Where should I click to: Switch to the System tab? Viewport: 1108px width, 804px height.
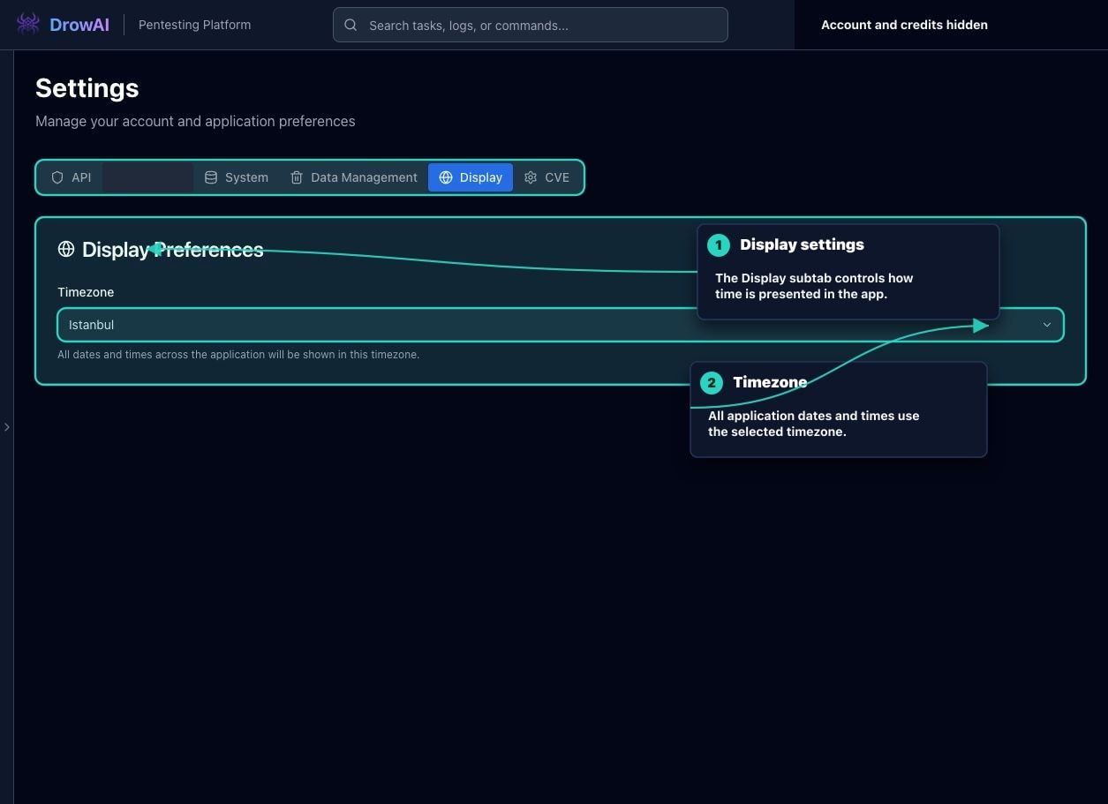tap(237, 177)
